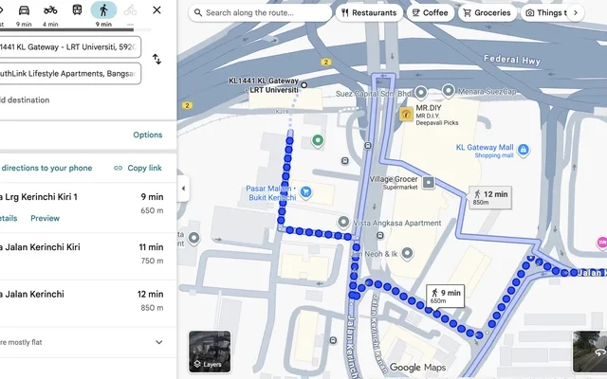Close the directions panel

coord(156,10)
